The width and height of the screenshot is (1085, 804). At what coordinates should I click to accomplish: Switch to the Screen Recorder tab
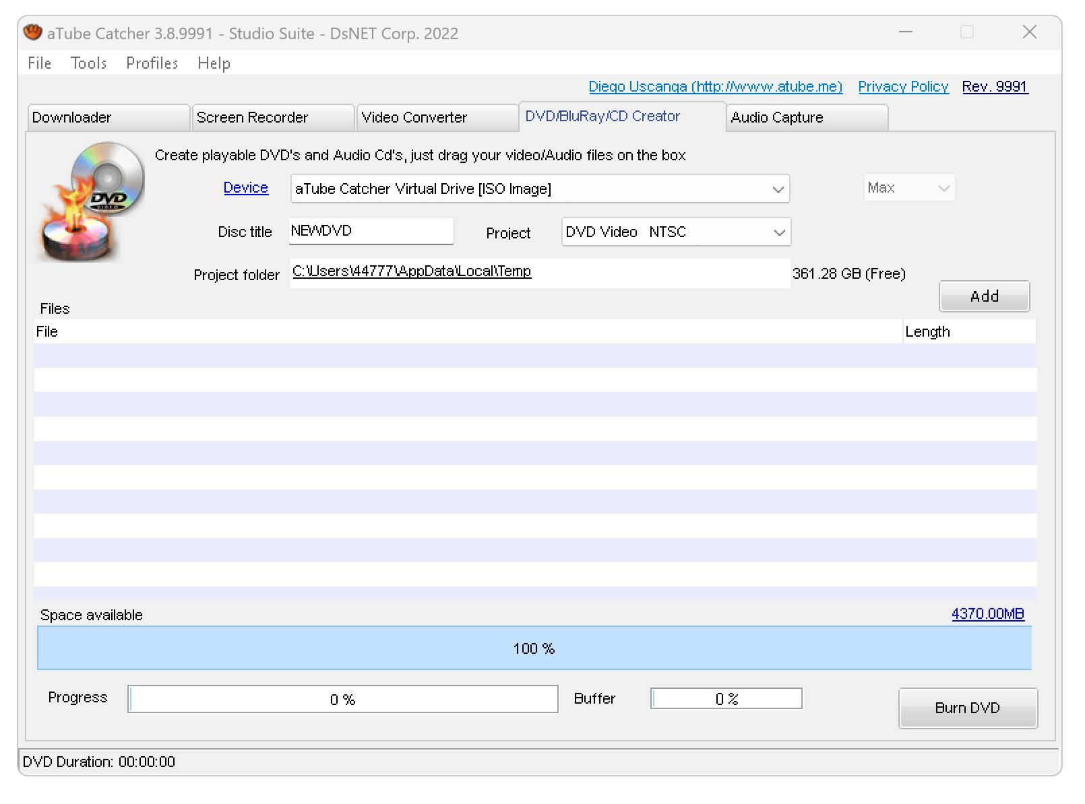pos(273,118)
